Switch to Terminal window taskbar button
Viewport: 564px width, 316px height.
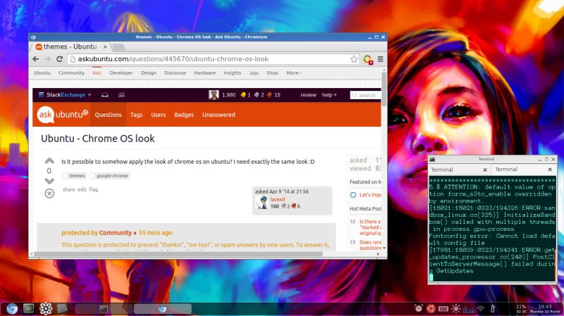(104, 309)
